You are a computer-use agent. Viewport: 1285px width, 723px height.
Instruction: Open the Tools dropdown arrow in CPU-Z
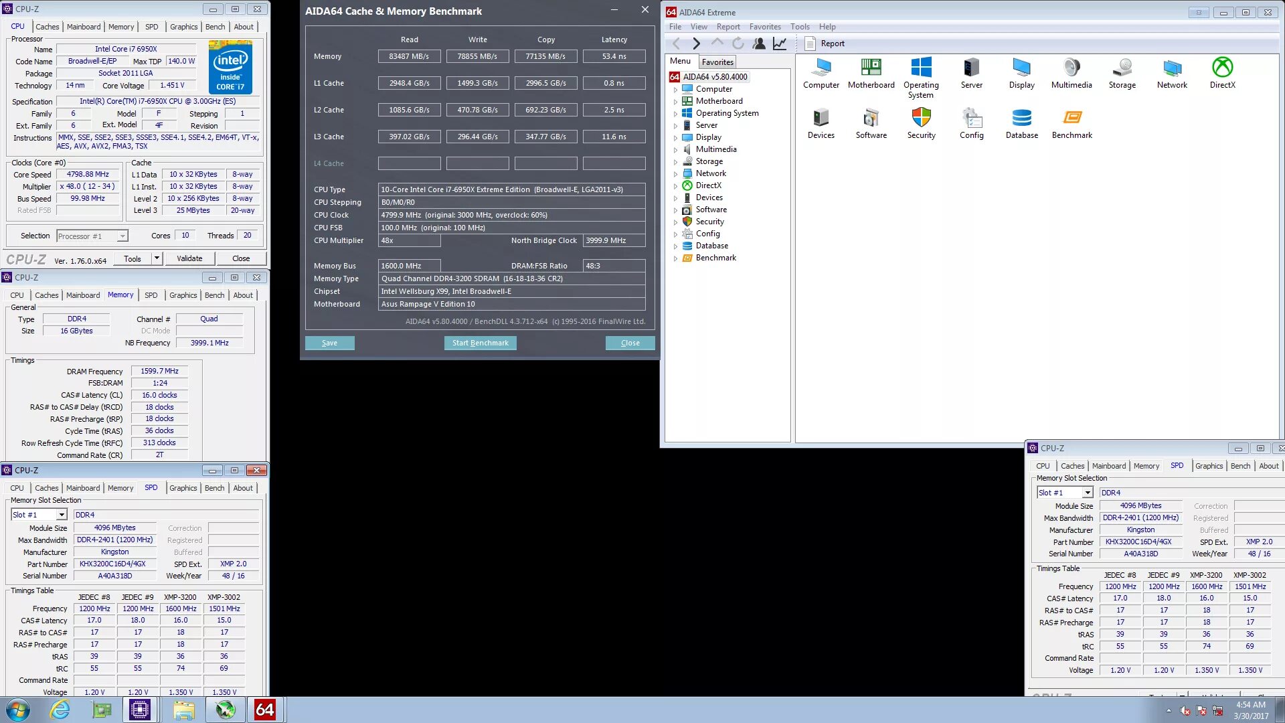157,258
